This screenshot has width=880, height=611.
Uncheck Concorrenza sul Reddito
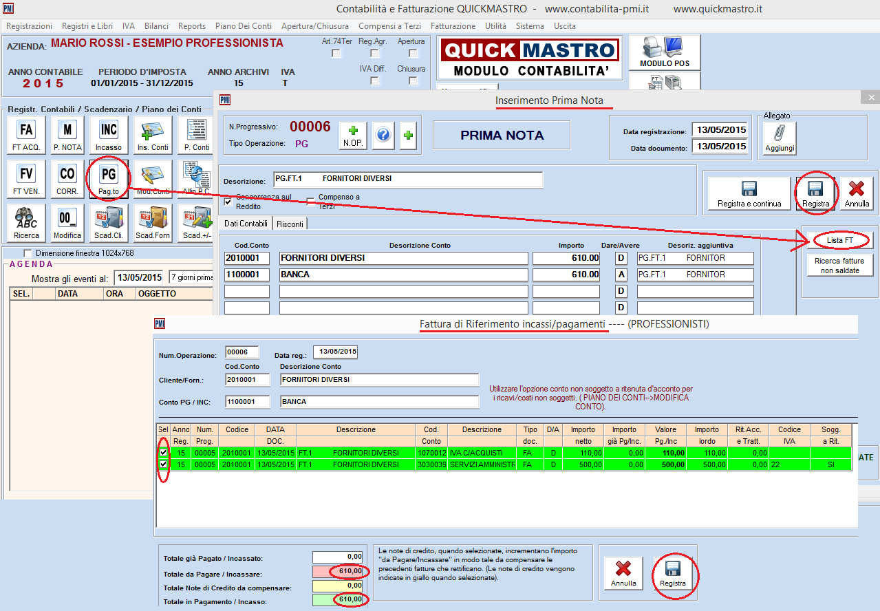(x=228, y=202)
